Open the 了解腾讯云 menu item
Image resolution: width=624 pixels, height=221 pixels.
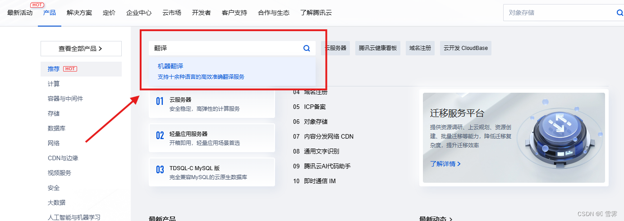pos(316,13)
